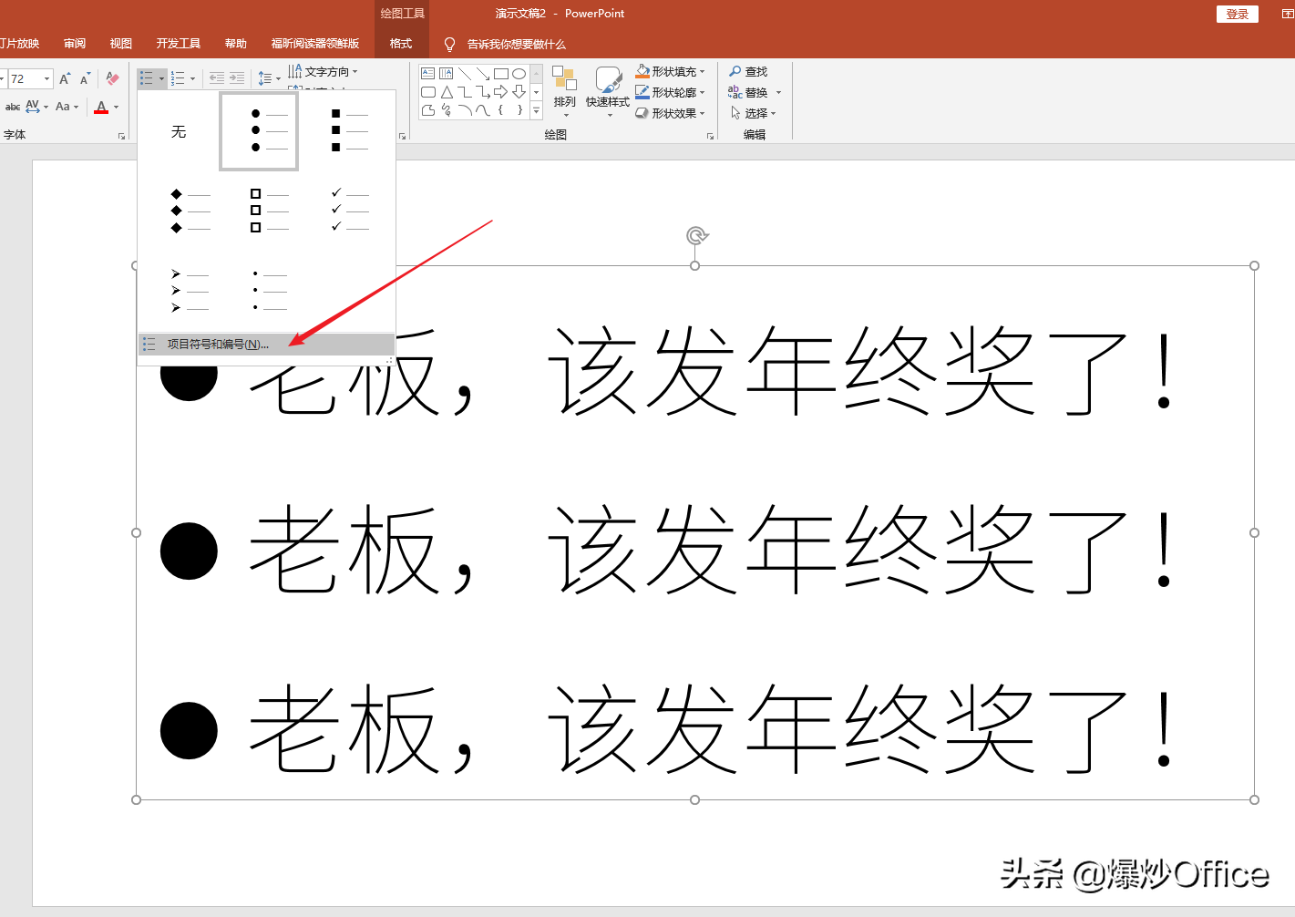Select the arrow line shape
1295x917 pixels.
click(x=482, y=74)
